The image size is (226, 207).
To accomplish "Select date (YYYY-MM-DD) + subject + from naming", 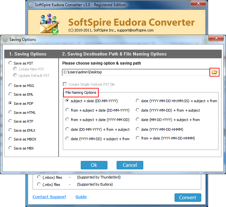I will (67, 139).
